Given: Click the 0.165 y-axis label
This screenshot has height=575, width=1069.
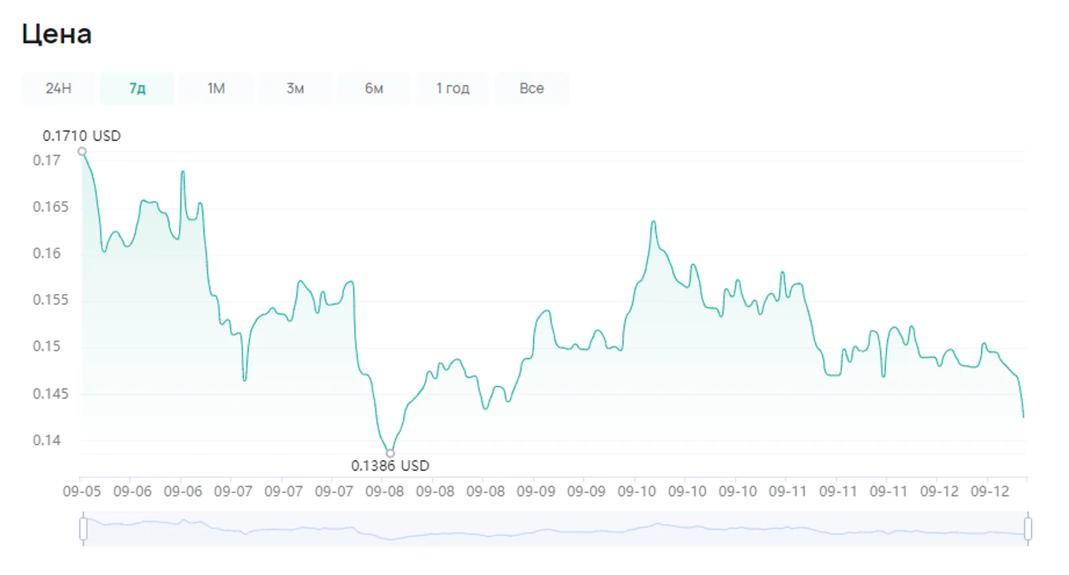Looking at the screenshot, I should tap(51, 207).
